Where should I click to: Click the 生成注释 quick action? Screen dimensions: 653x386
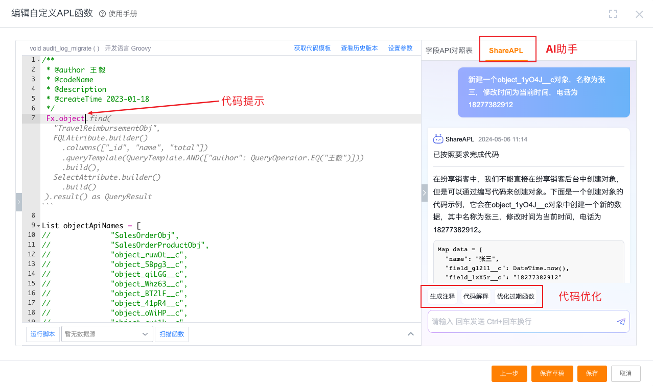click(x=442, y=296)
